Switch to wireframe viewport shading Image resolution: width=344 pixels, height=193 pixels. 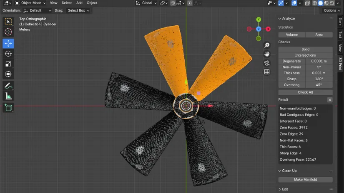pyautogui.click(x=315, y=3)
